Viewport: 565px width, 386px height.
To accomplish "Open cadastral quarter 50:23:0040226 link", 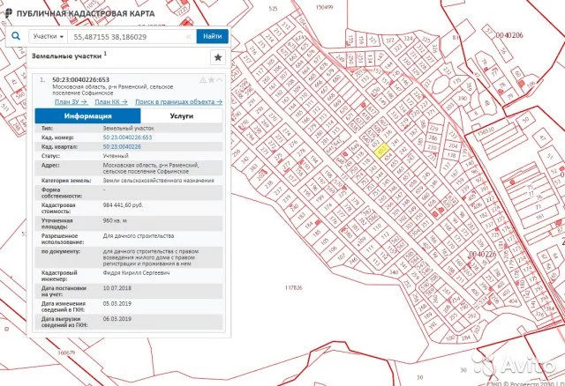I will (122, 147).
